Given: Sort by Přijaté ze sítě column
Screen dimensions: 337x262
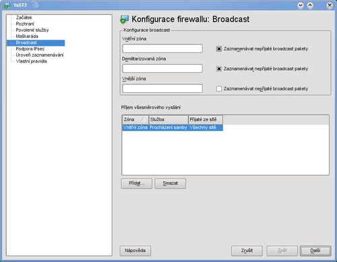Looking at the screenshot, I should click(x=206, y=120).
